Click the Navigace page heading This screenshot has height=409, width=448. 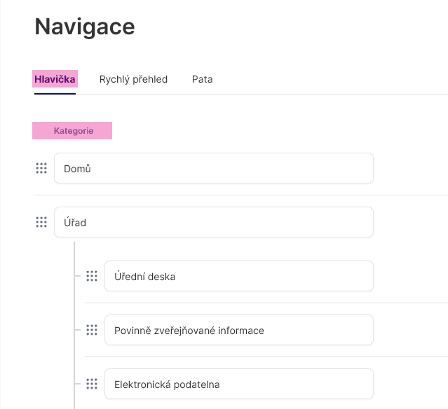tap(84, 27)
